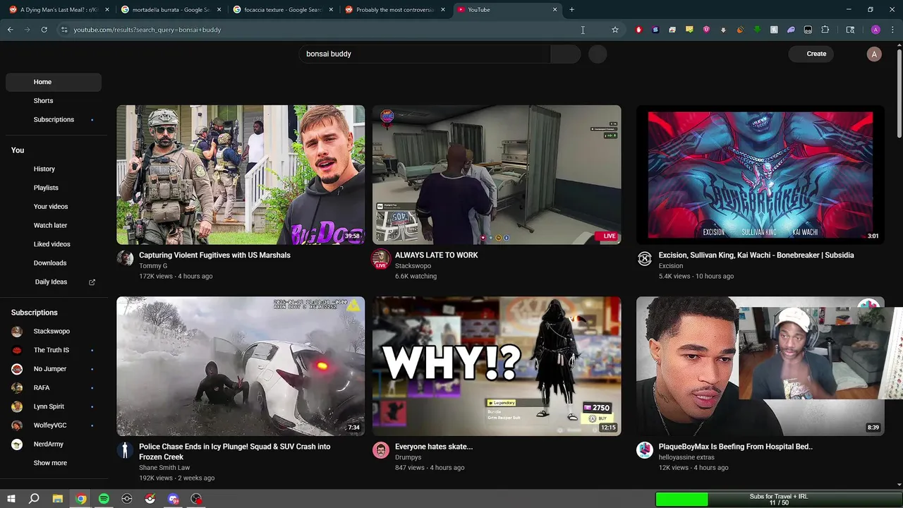The width and height of the screenshot is (903, 508).
Task: Open a new browser tab
Action: click(x=571, y=10)
